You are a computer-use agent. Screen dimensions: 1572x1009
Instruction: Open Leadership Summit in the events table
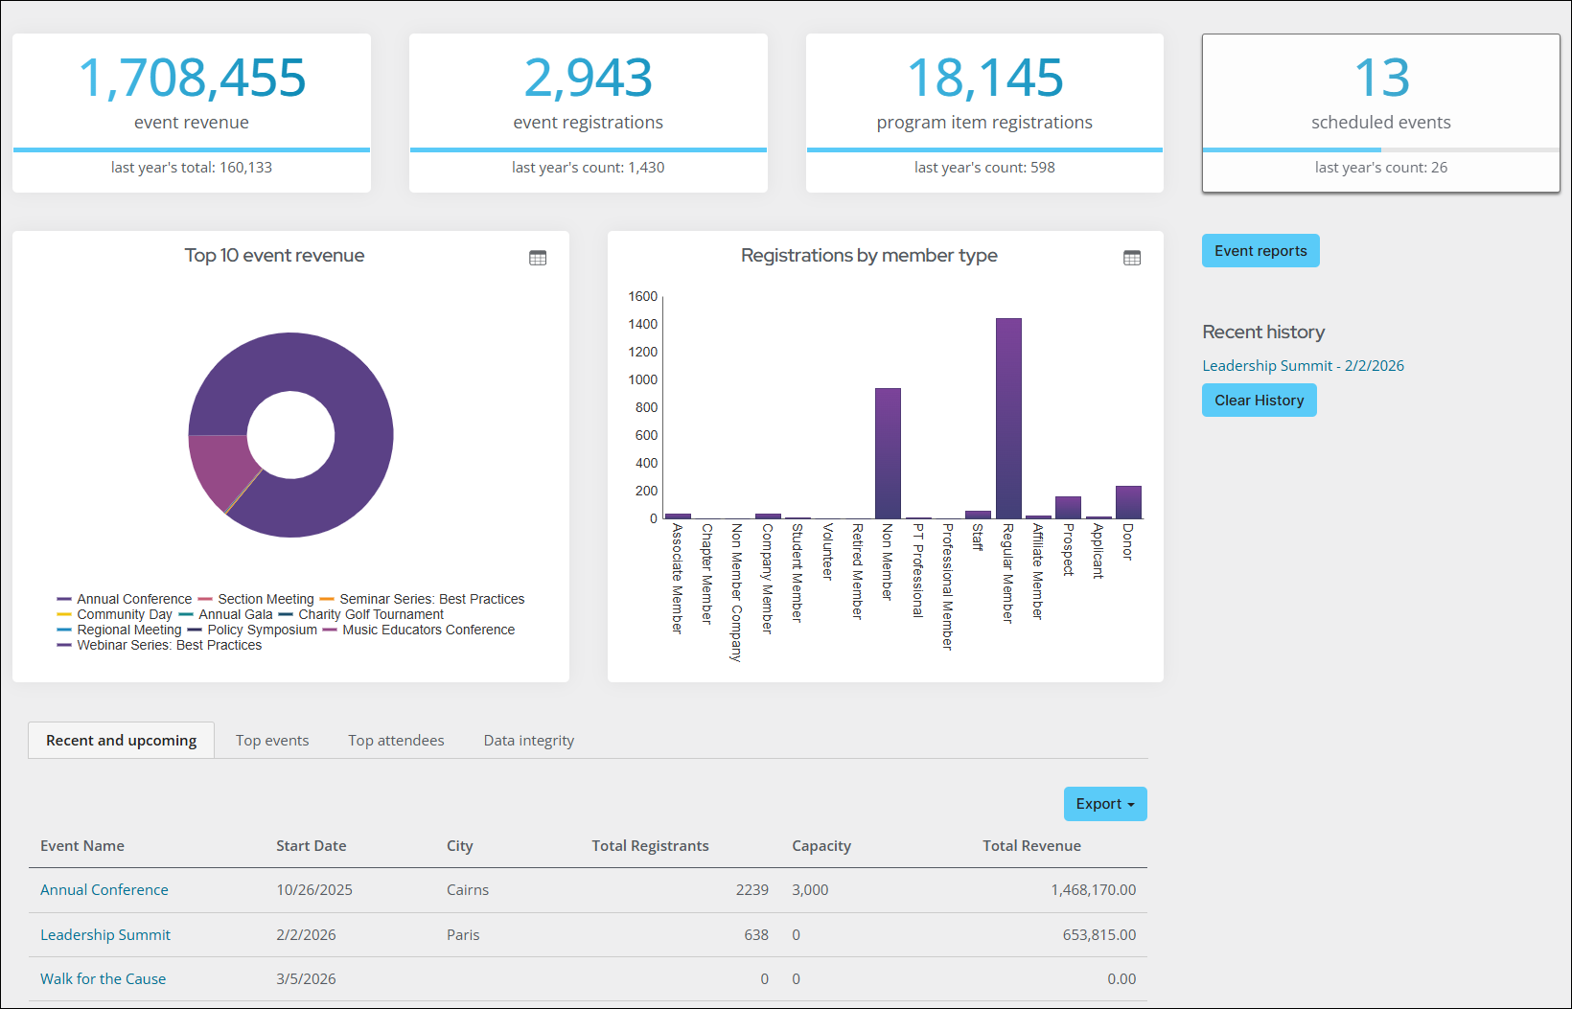coord(105,935)
